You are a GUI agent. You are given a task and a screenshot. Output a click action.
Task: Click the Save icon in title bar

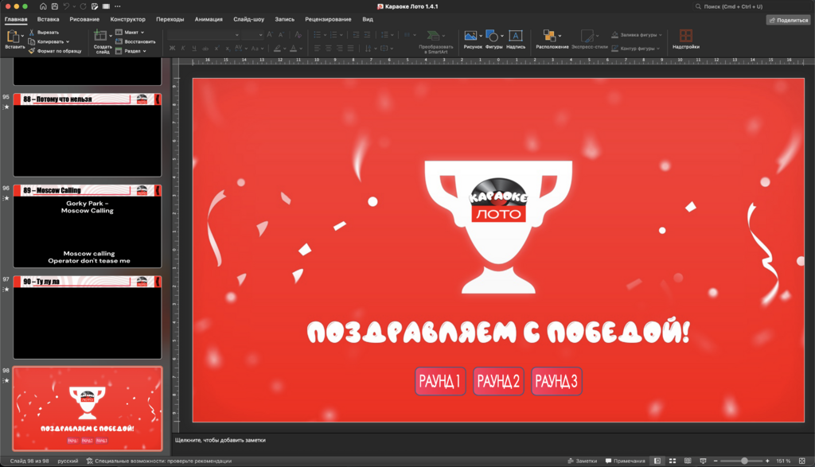54,6
